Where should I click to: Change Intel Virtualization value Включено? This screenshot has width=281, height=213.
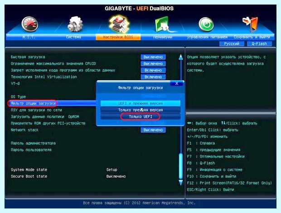click(x=153, y=77)
